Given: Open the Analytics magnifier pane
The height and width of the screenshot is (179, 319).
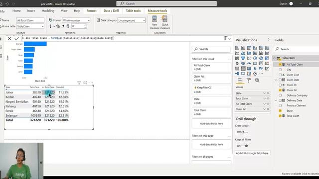Looking at the screenshot, I should 257,80.
